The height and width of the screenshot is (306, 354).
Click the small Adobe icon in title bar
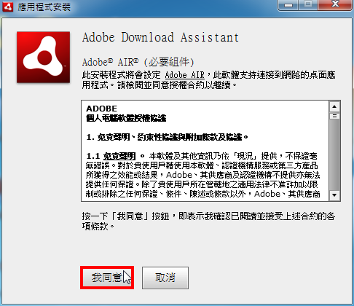coord(7,7)
